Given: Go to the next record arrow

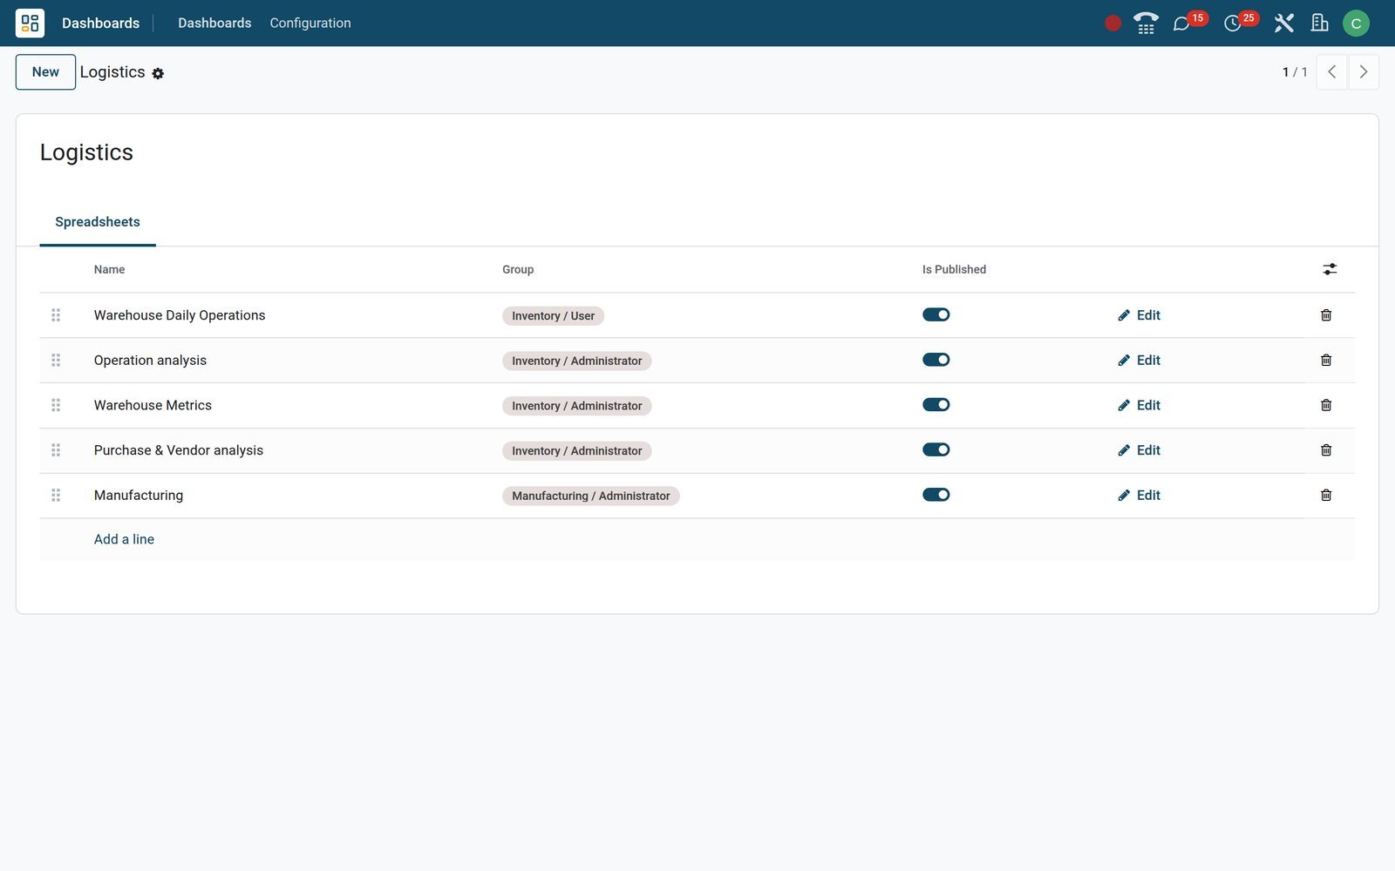Looking at the screenshot, I should 1364,72.
